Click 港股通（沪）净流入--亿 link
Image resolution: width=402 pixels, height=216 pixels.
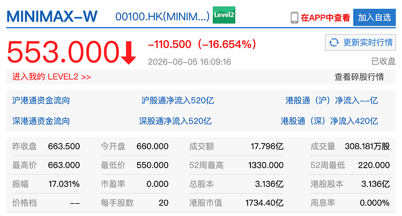332,100
